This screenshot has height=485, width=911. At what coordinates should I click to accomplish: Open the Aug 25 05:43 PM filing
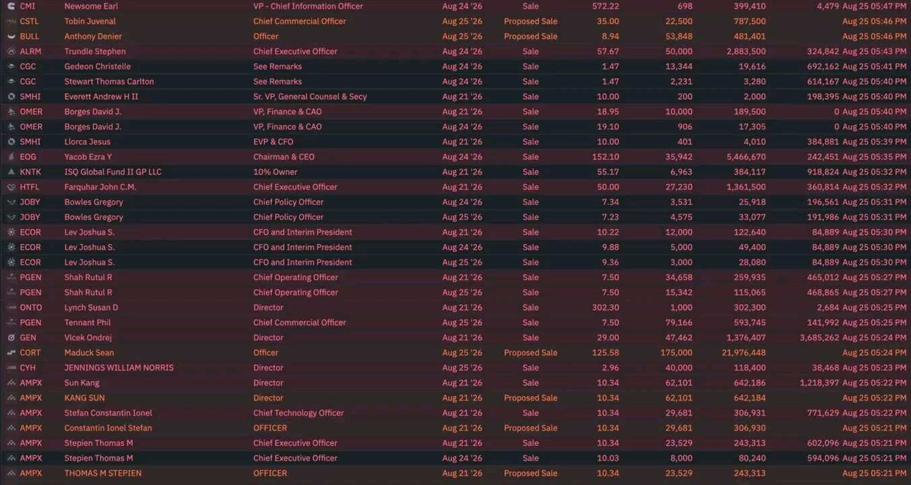coord(874,51)
